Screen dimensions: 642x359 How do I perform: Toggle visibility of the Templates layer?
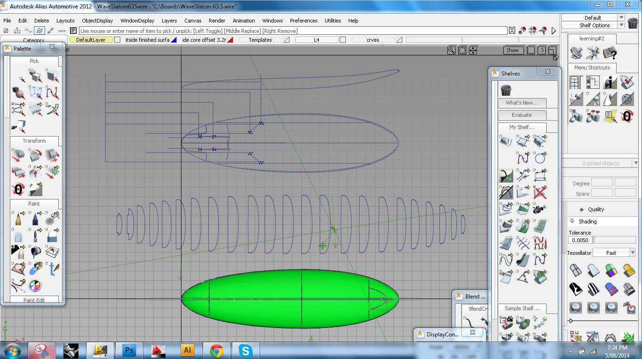click(286, 40)
